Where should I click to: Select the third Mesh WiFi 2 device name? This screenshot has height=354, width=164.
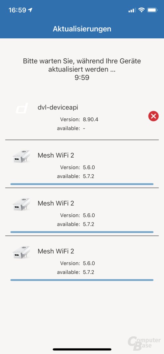(56, 251)
